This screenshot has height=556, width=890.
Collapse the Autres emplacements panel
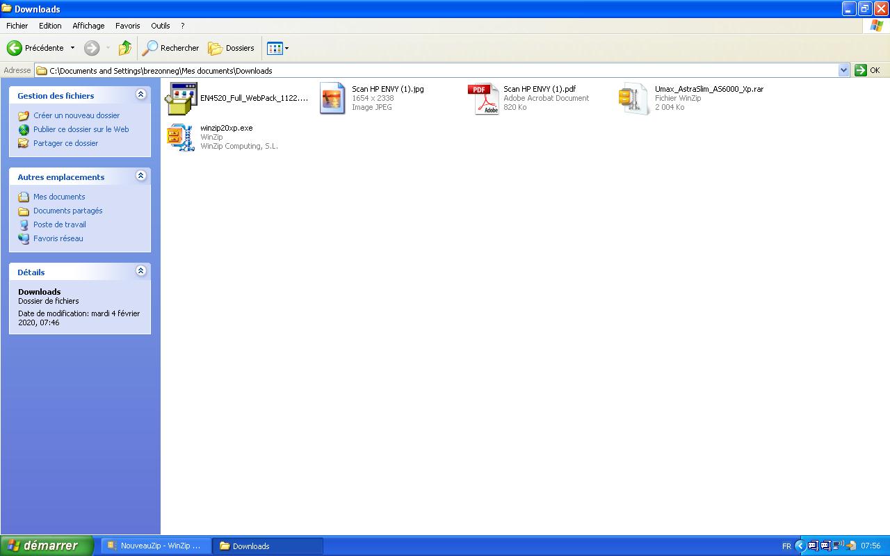[x=141, y=176]
